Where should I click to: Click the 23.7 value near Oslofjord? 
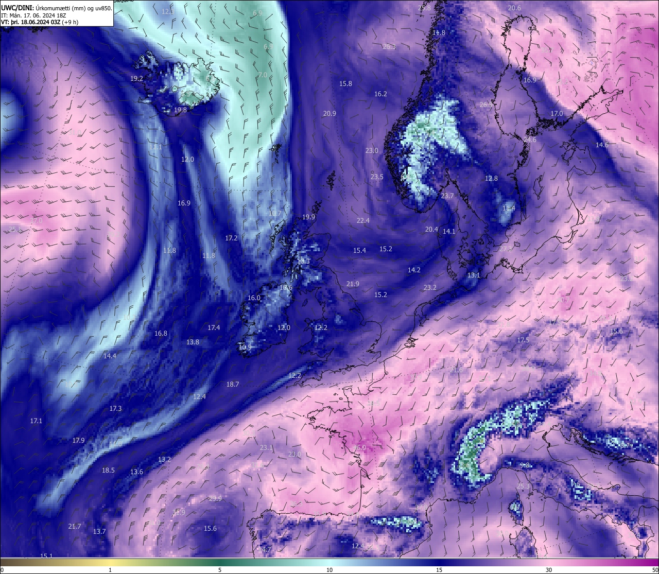tap(447, 196)
